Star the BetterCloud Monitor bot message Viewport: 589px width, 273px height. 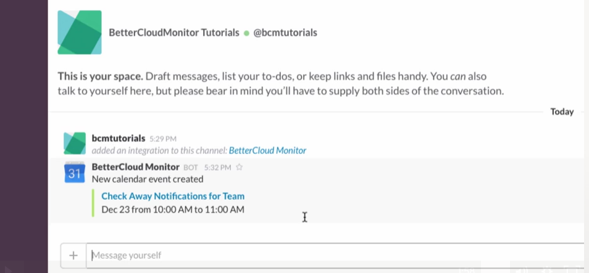tap(240, 167)
